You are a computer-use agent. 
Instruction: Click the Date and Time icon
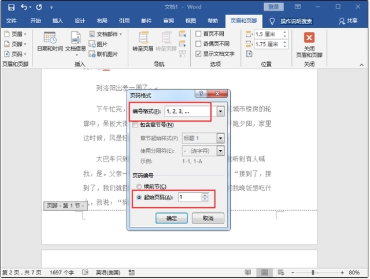[x=50, y=38]
